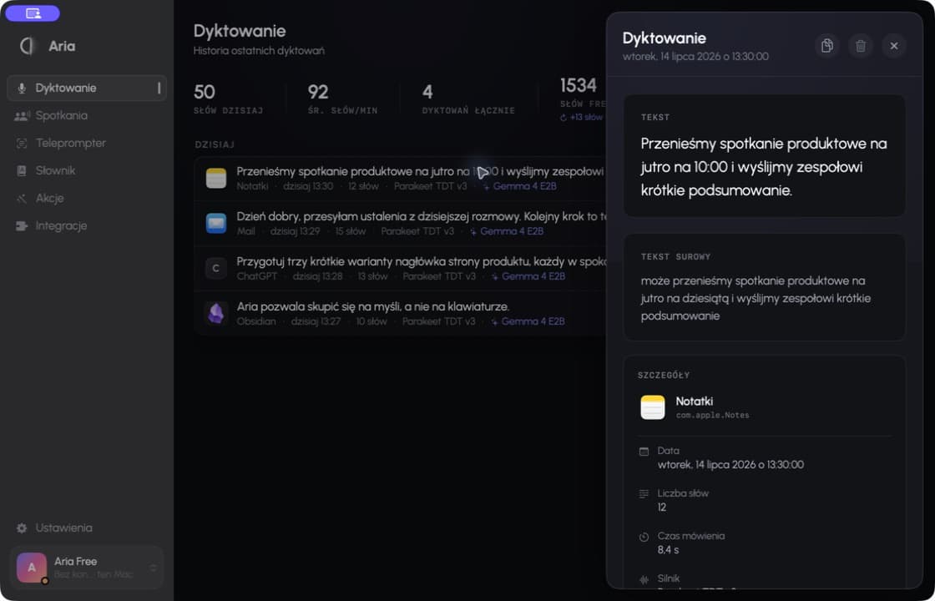Screen dimensions: 935x601
Task: Click the Teleprompter screen icon
Action: [22, 143]
